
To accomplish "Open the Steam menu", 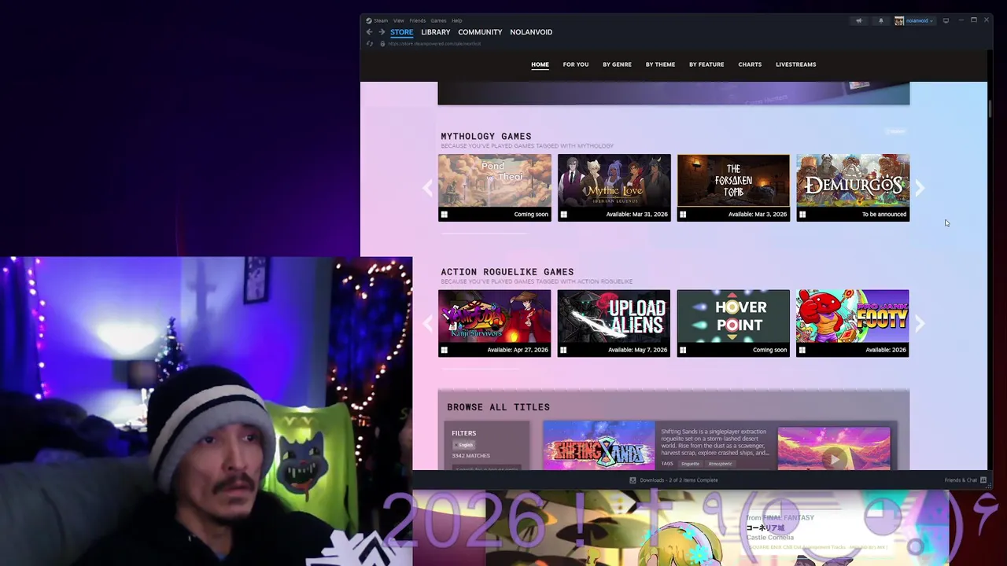I will 381,20.
